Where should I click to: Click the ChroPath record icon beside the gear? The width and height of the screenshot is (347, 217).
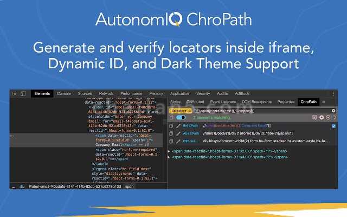(x=328, y=118)
